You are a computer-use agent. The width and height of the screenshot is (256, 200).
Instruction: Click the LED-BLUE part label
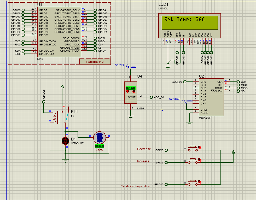pos(77,143)
